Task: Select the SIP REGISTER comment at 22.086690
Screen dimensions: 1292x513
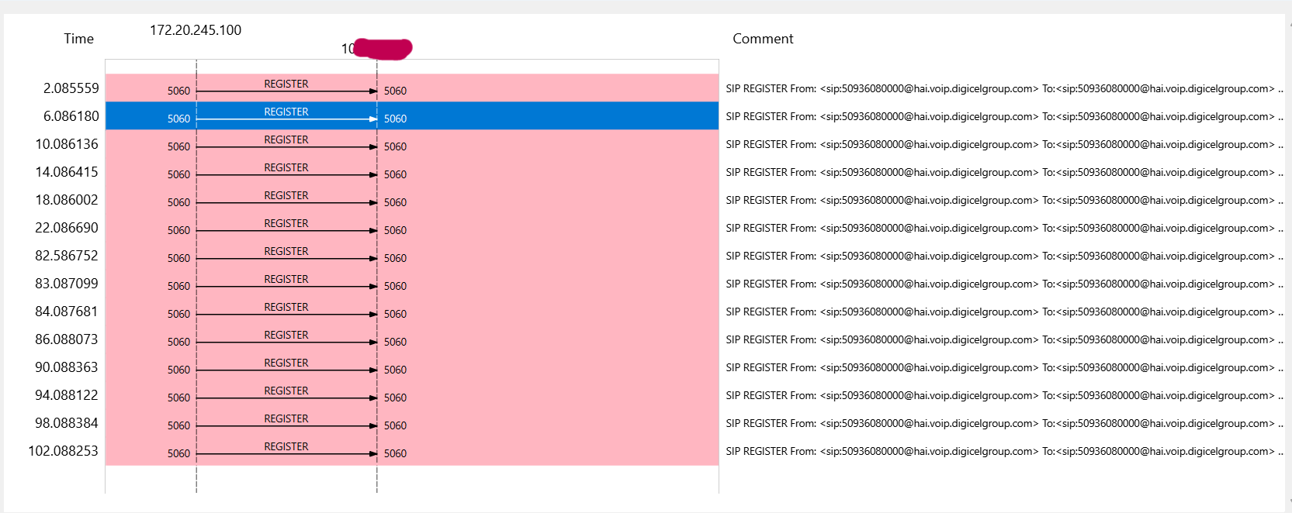Action: click(x=1004, y=228)
